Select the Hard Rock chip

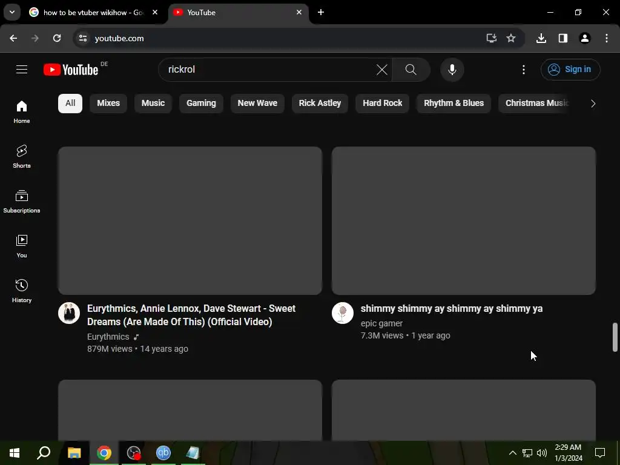(x=383, y=103)
